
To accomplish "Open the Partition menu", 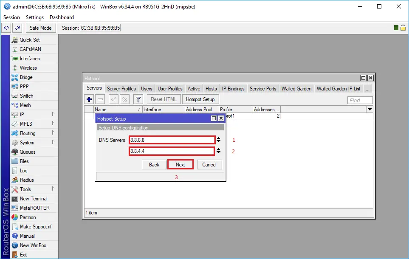I will coord(34,217).
